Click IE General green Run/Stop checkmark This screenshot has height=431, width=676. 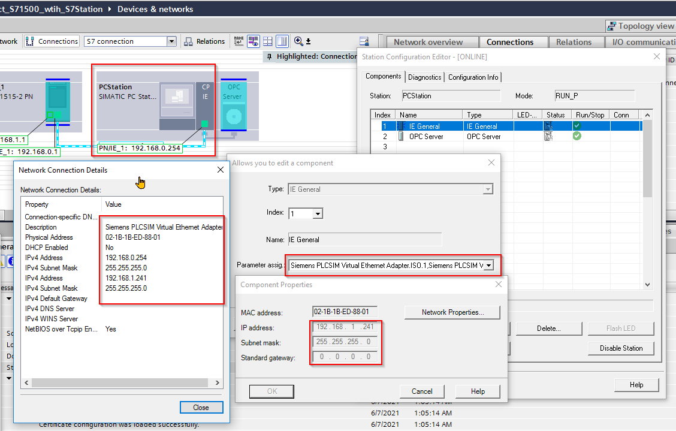pos(577,125)
